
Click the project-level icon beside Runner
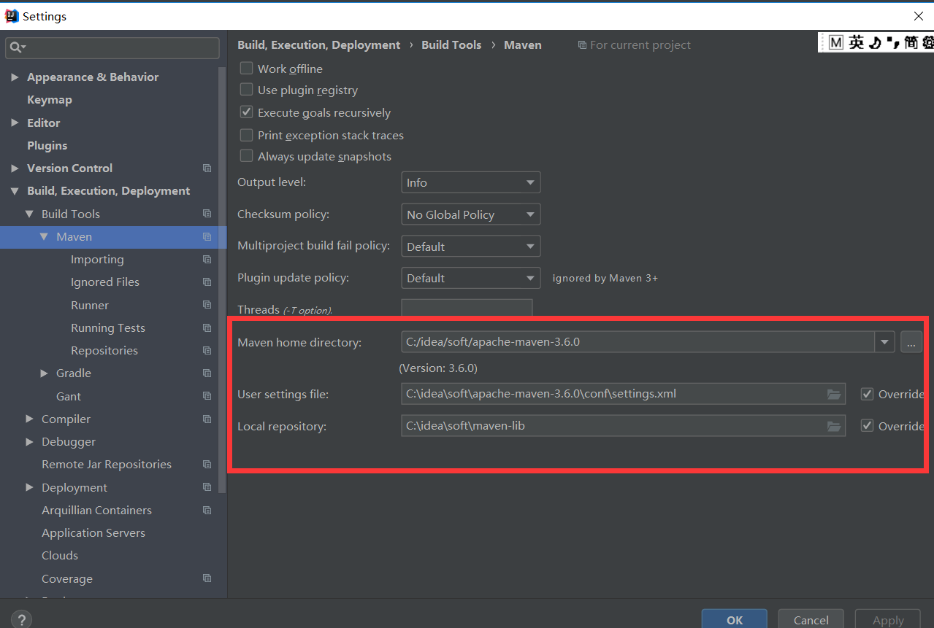[x=207, y=305]
